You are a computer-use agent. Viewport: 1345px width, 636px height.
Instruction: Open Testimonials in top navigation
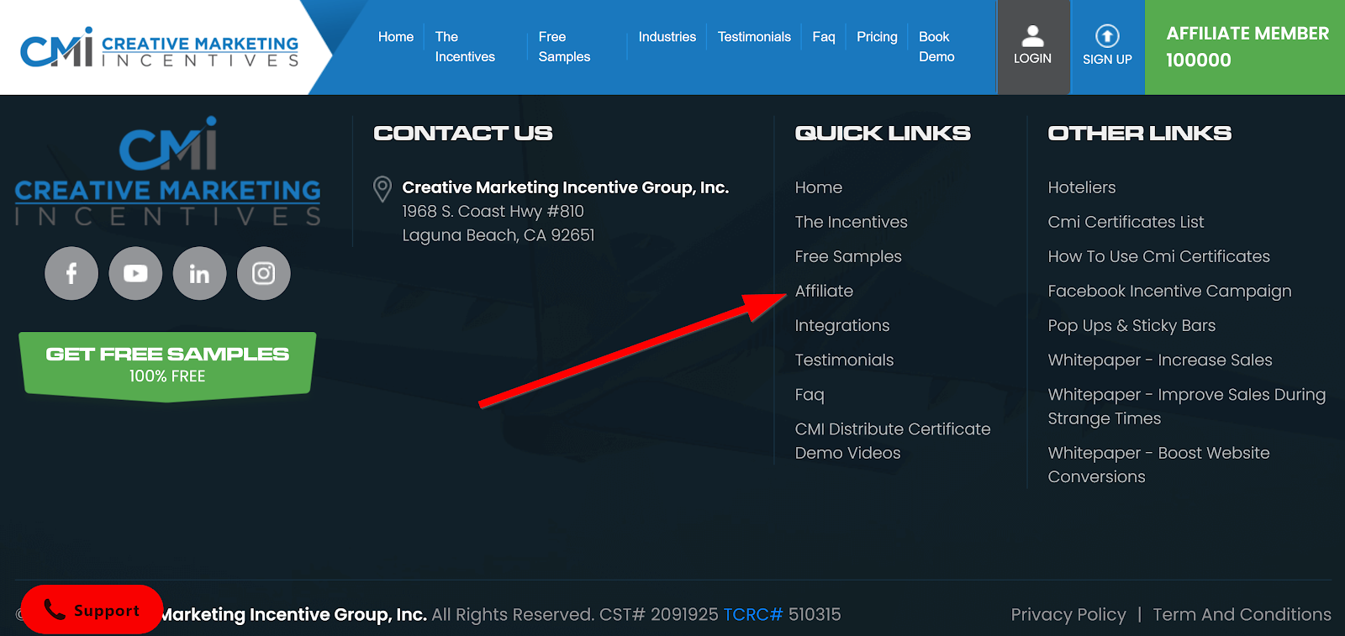pyautogui.click(x=754, y=37)
